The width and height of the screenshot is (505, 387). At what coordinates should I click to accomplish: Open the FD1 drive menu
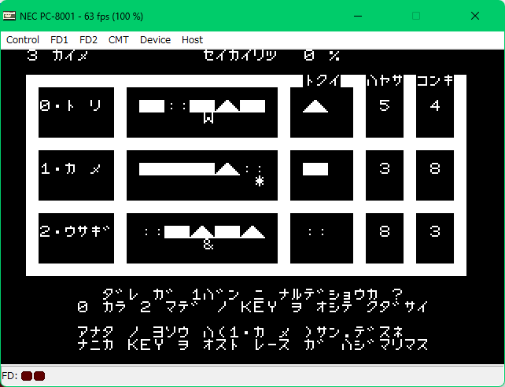[x=59, y=39]
